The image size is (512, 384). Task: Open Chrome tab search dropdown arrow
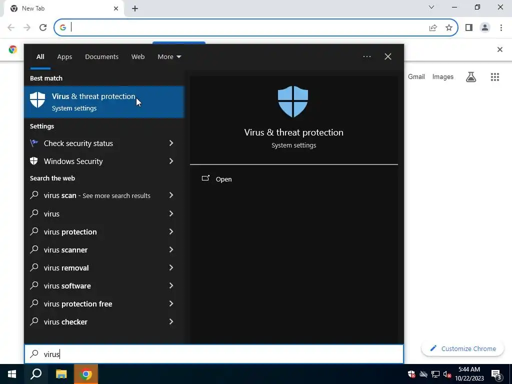[x=431, y=7]
